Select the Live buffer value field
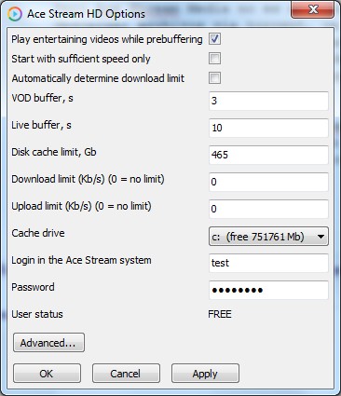The width and height of the screenshot is (341, 396). click(x=268, y=128)
